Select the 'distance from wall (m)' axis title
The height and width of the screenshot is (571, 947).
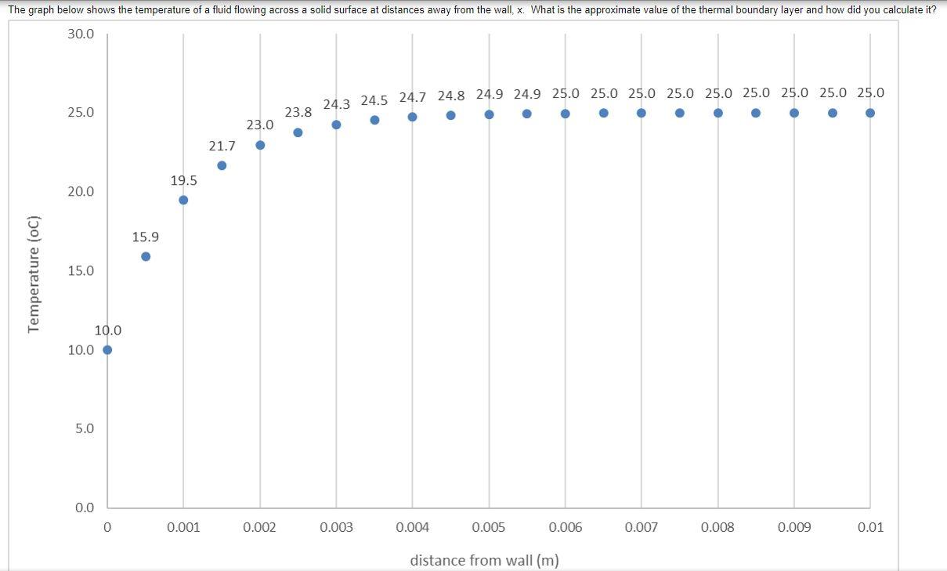click(x=484, y=560)
